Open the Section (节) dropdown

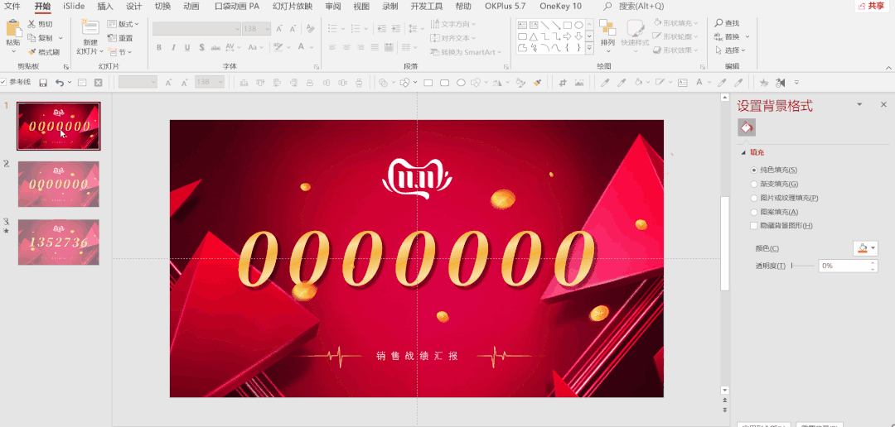[120, 52]
